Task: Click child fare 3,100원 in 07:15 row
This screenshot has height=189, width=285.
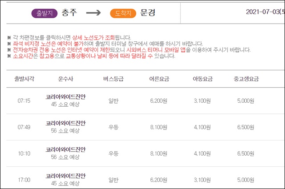Action: [202, 101]
